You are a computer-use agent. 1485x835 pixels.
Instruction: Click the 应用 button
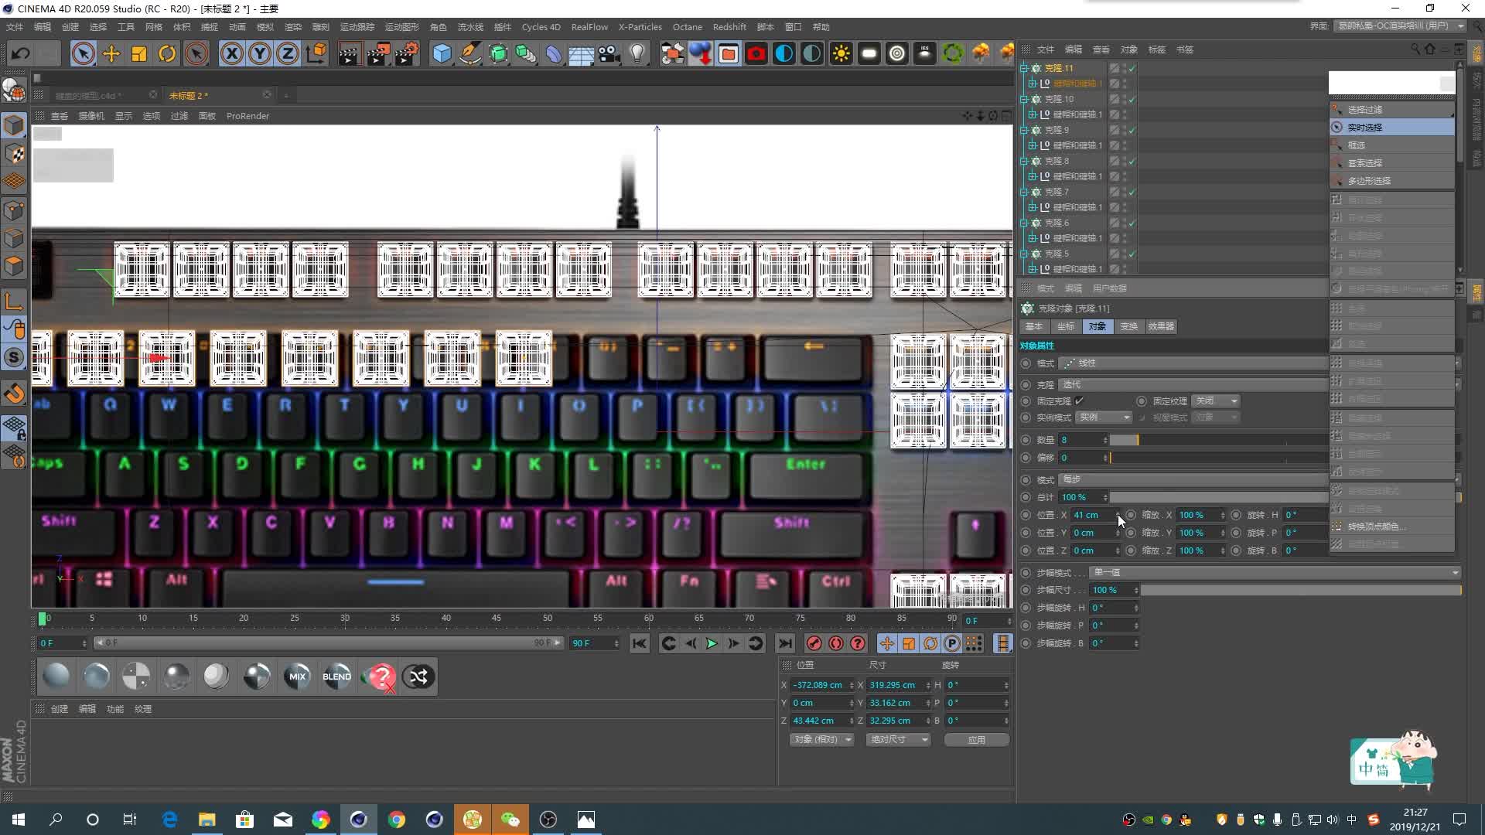coord(976,740)
